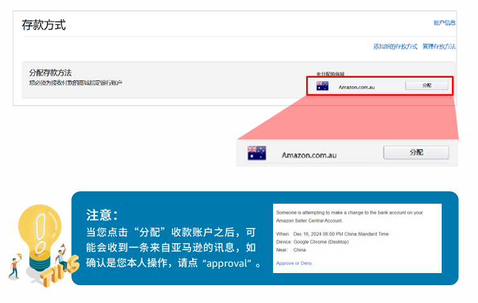Click the small Australian flag icon

point(322,86)
